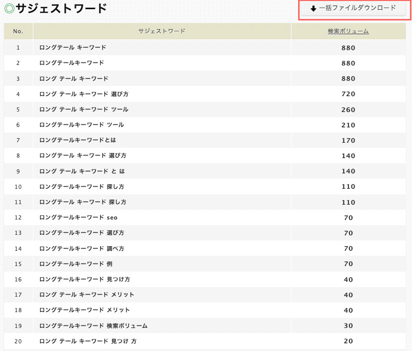The height and width of the screenshot is (351, 412).
Task: Select ロング テール キーワード 見つけ 方 in row 20
Action: (88, 341)
